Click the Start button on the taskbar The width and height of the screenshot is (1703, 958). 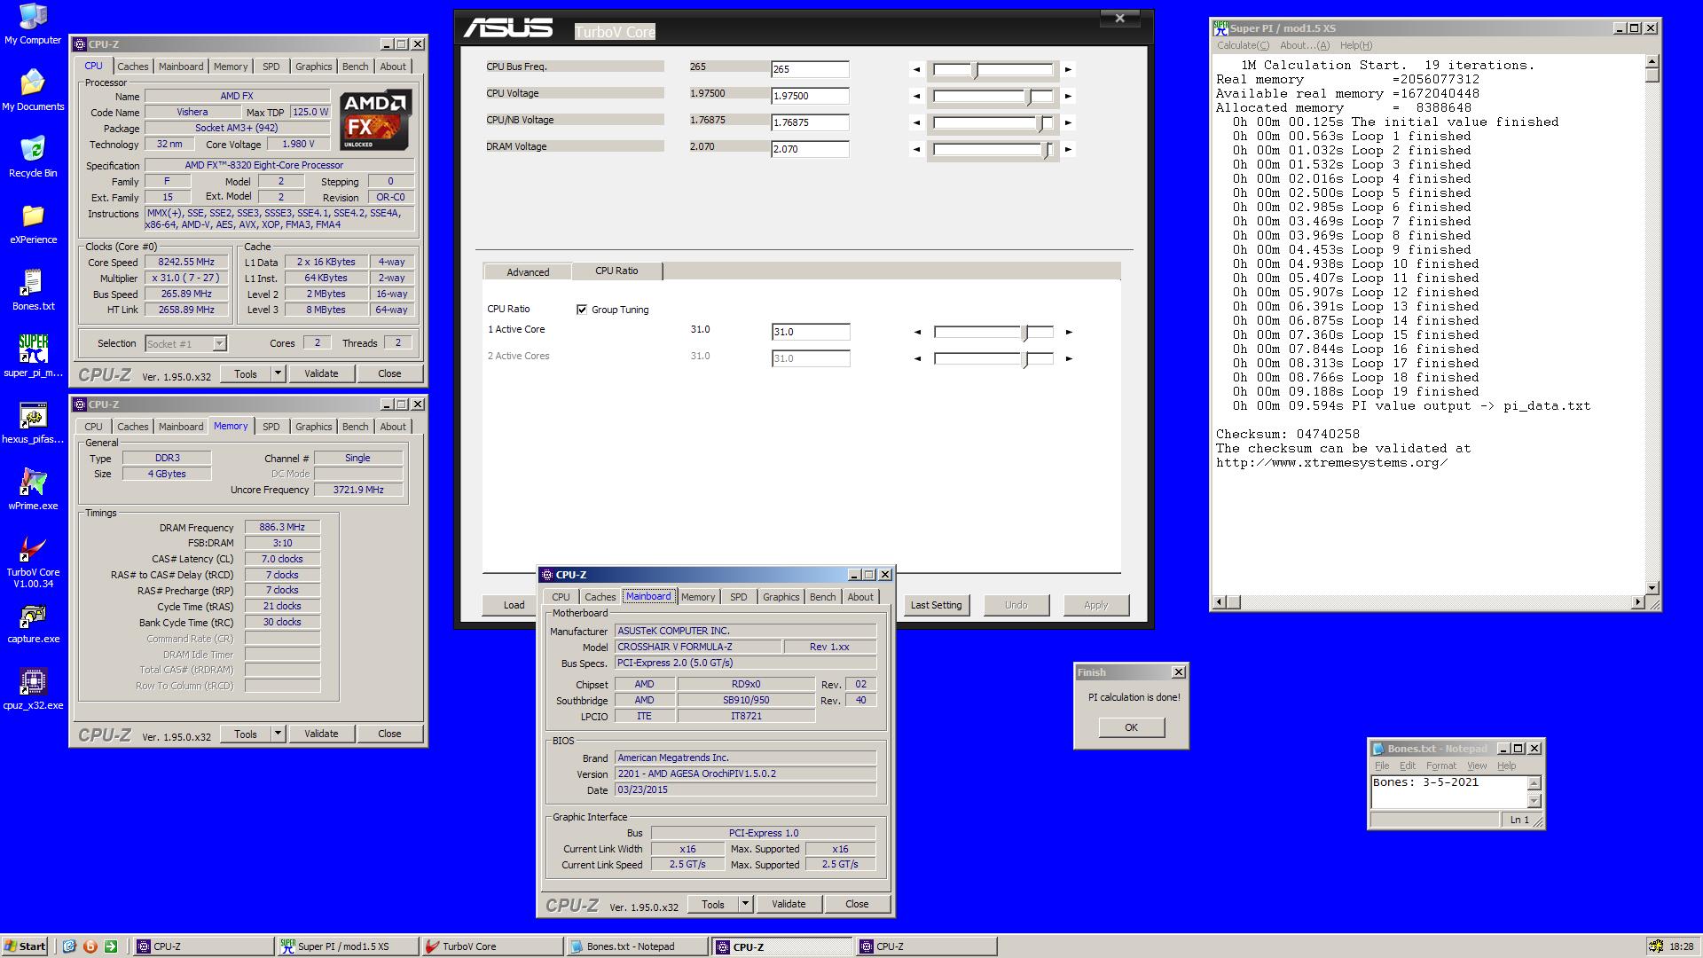25,946
